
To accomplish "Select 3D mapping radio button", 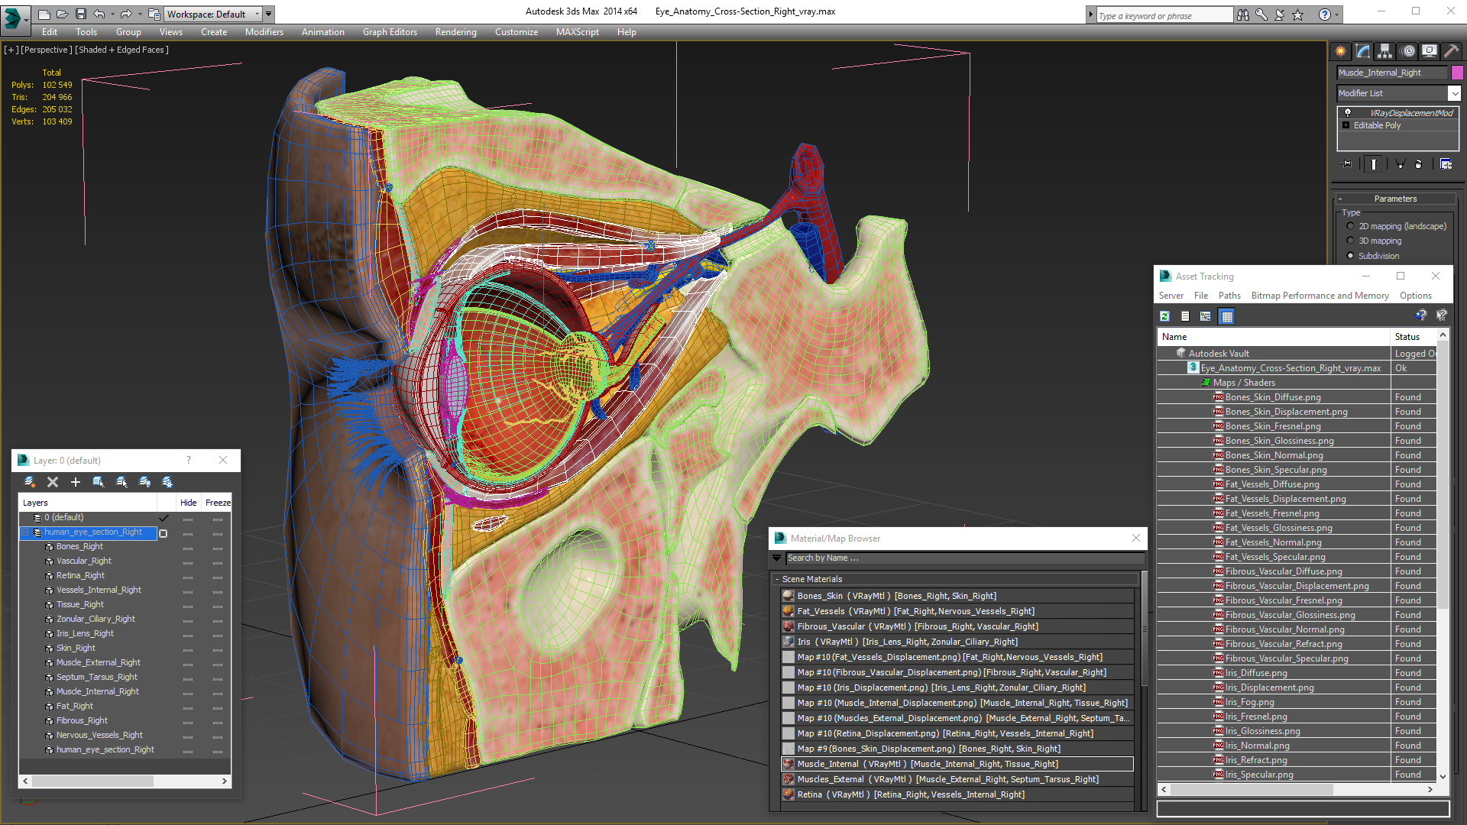I will point(1350,241).
